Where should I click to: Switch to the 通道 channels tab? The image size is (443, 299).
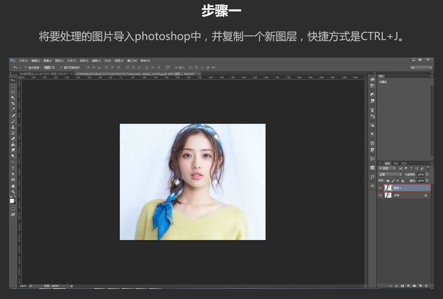pos(396,163)
